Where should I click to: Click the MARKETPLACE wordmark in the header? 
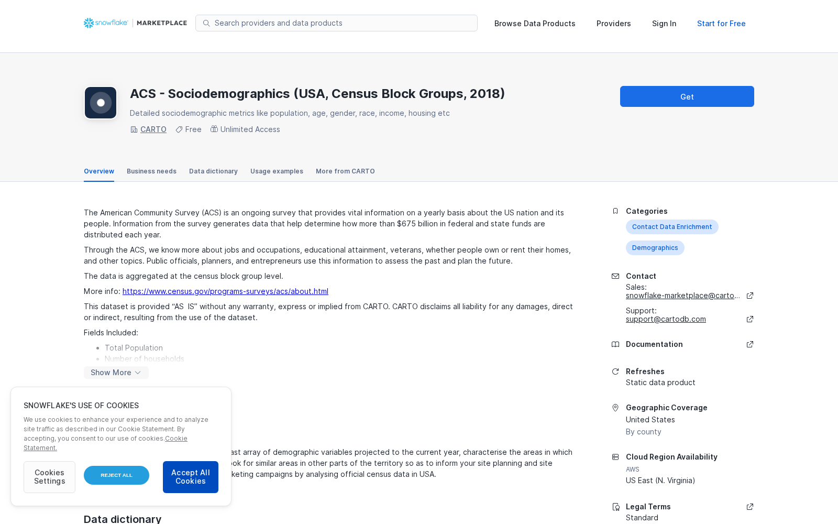162,23
